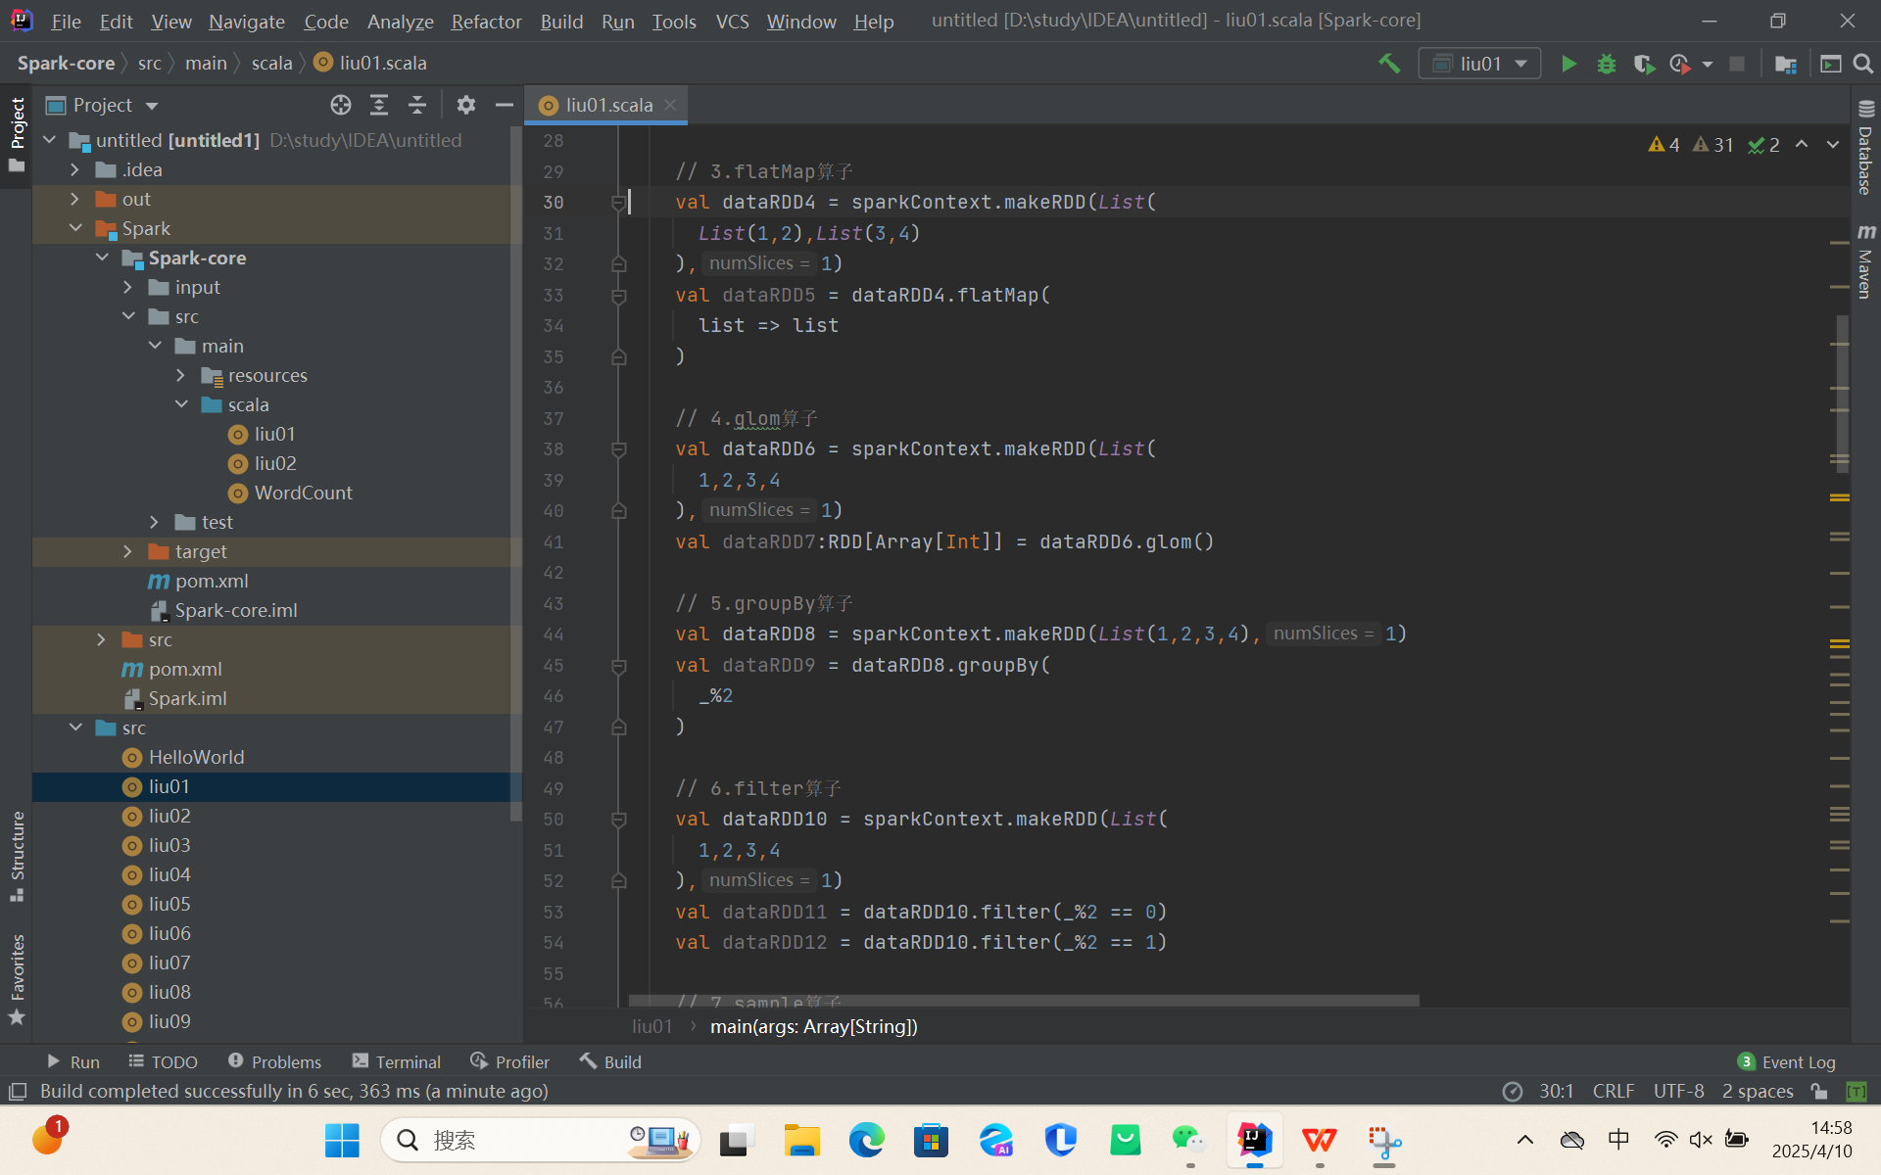The image size is (1881, 1175).
Task: Click the green Run button in toolbar
Action: point(1568,64)
